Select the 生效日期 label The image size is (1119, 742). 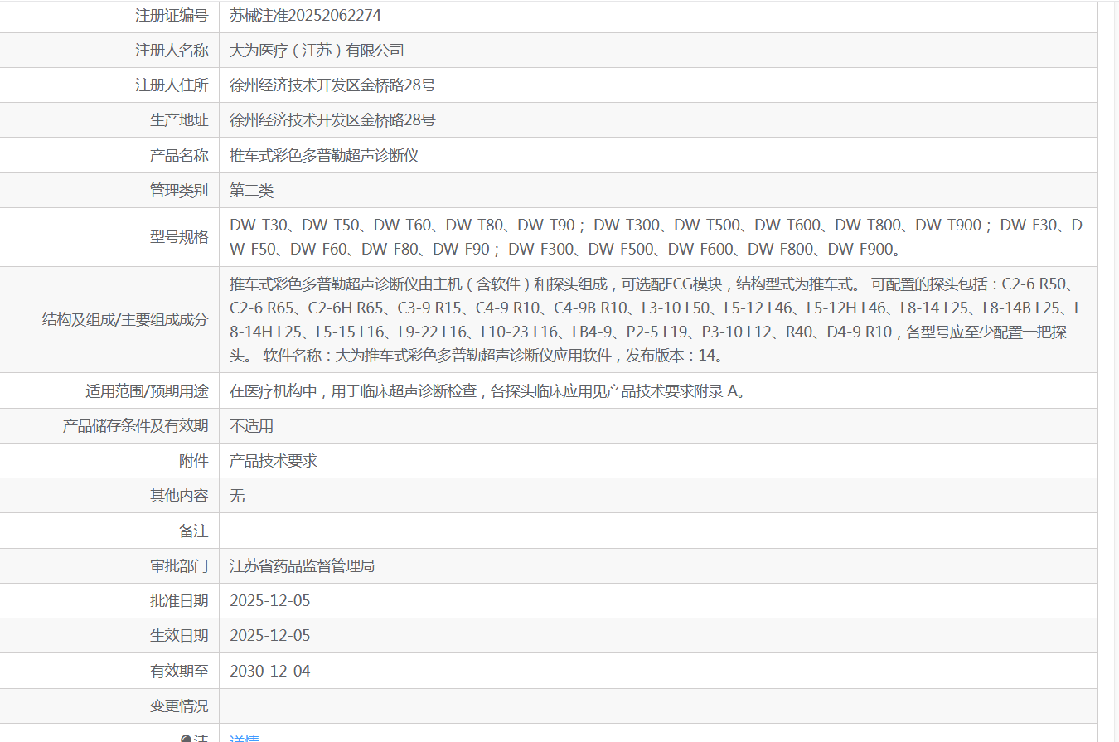click(x=179, y=636)
